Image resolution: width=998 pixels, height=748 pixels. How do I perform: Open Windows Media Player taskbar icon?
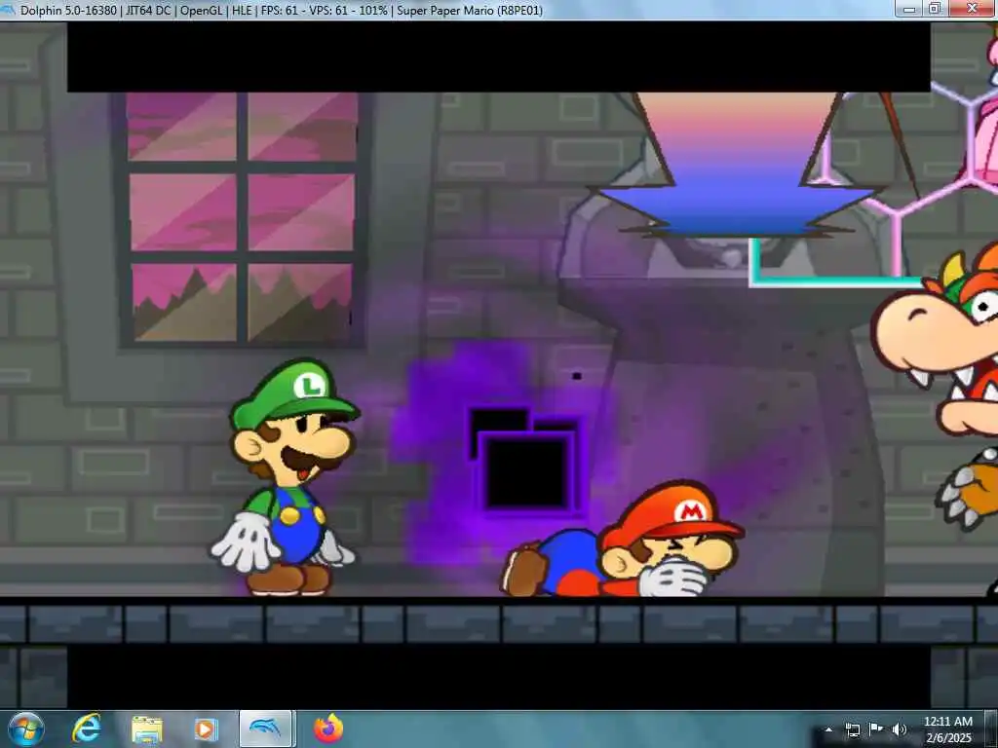(207, 729)
